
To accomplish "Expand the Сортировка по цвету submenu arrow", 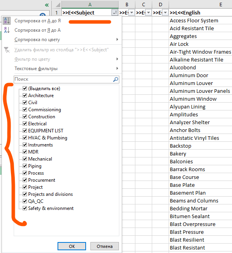I will click(117, 40).
